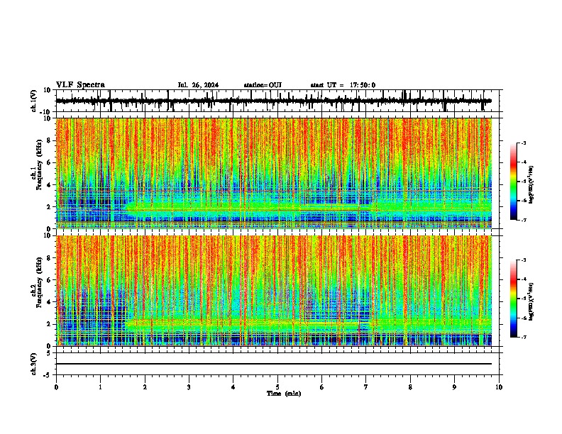Click the 8 kHz tick label on ch.2 frequency axis
This screenshot has height=434, width=562.
50,258
